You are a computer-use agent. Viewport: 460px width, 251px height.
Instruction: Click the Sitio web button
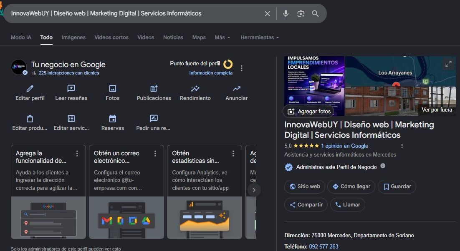pyautogui.click(x=305, y=186)
